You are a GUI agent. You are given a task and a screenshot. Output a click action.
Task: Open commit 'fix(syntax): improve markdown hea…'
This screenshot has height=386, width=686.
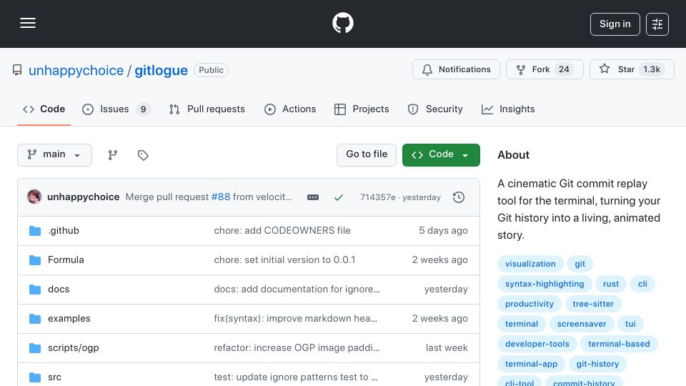(x=295, y=319)
